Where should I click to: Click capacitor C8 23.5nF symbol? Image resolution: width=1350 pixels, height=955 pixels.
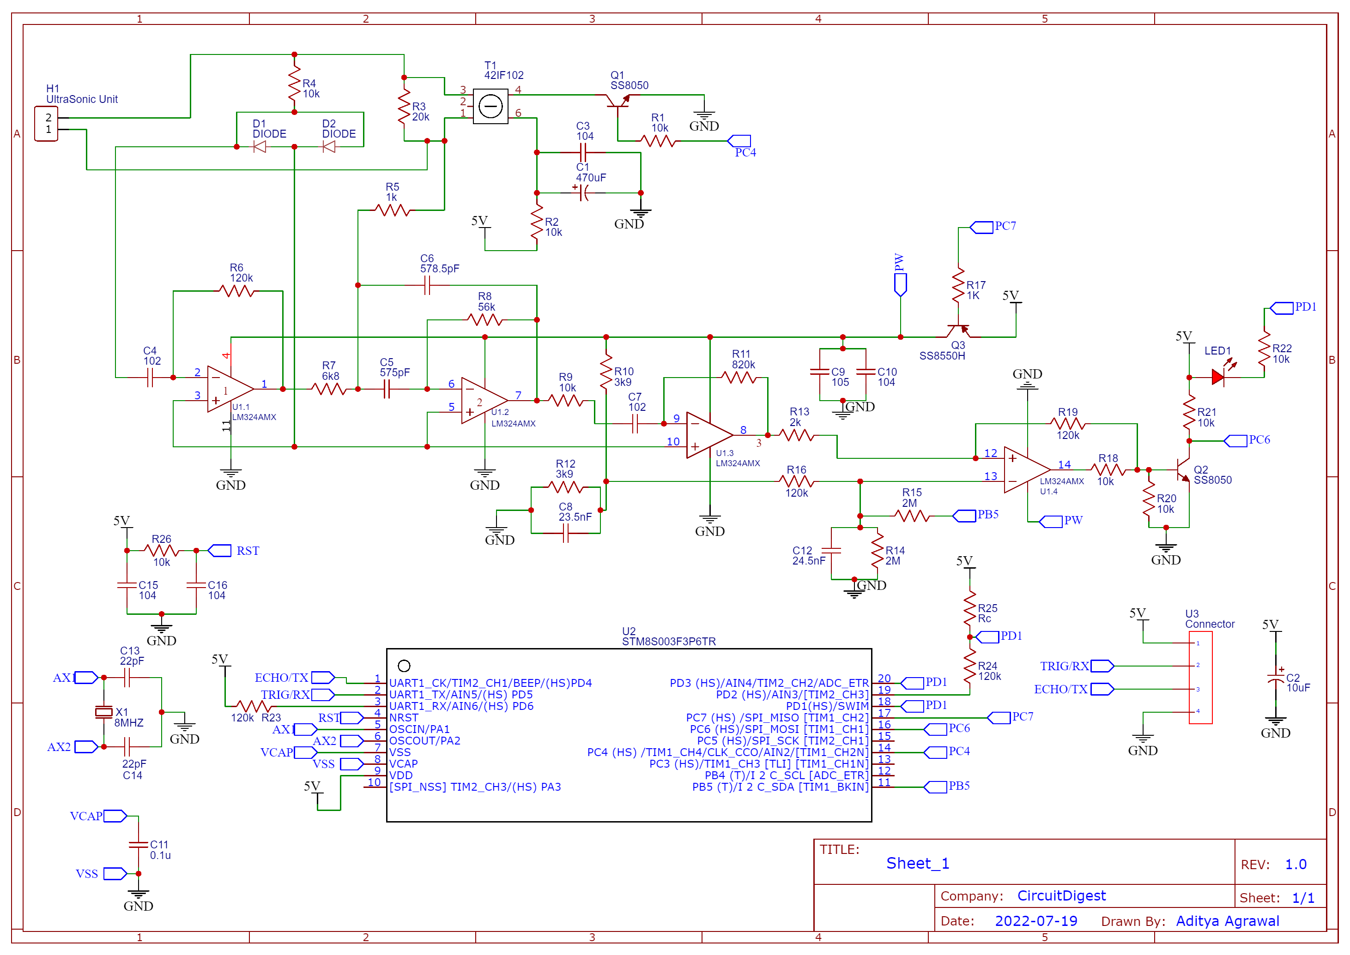click(565, 534)
